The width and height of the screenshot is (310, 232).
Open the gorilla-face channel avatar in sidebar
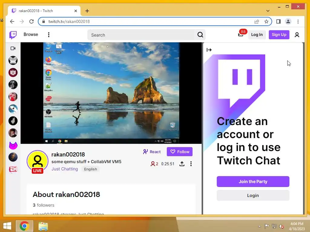[x=13, y=60]
